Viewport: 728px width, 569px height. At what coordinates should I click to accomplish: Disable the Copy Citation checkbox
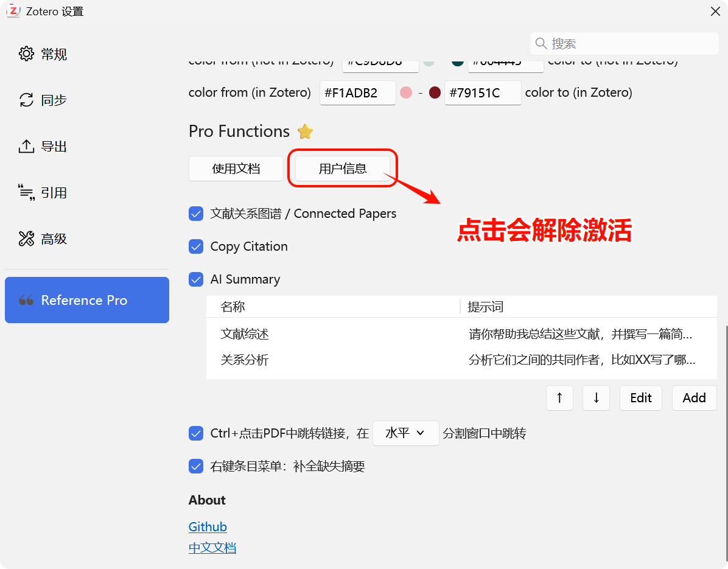[196, 246]
